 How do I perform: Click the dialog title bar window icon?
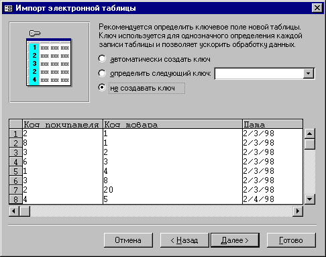coord(8,8)
